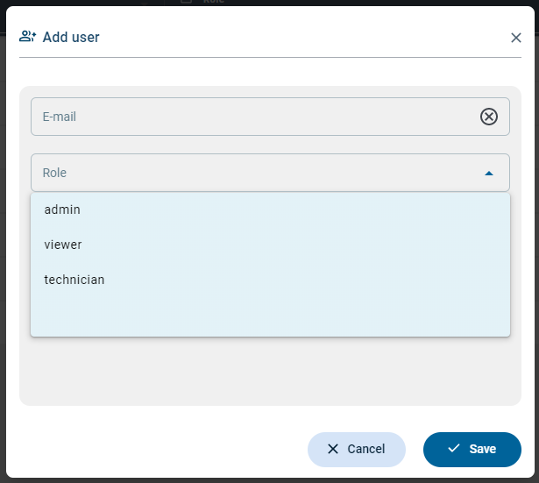Choose the technician role option
The image size is (539, 483).
270,280
